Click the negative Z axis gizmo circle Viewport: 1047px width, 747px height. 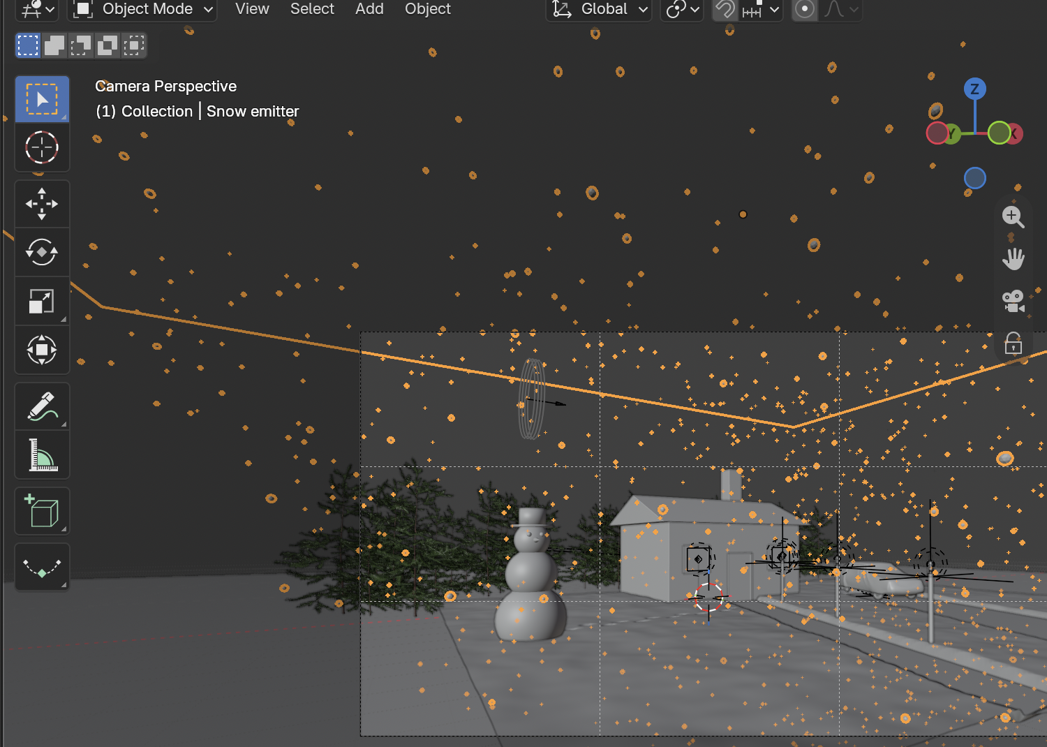point(975,178)
